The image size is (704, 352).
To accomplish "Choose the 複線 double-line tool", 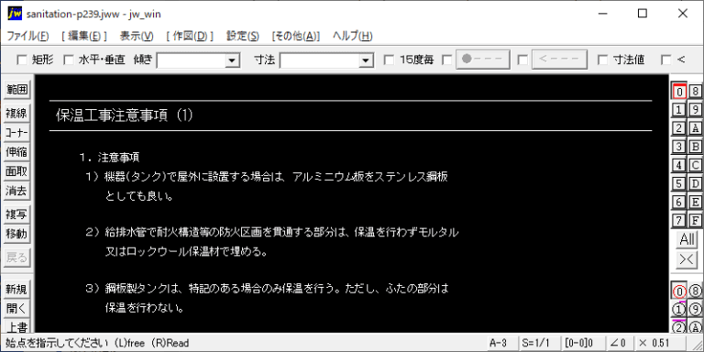I will click(16, 114).
